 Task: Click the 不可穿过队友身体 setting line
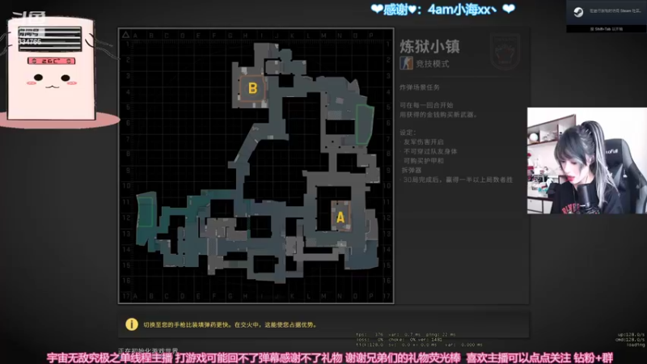[430, 151]
